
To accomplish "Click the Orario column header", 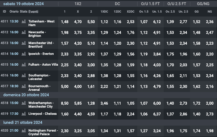I will click(14, 11).
